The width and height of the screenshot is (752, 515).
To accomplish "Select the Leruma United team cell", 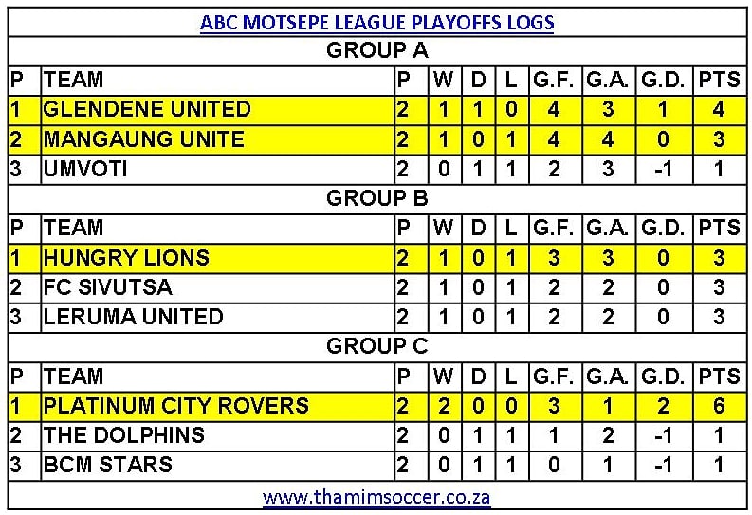I will pyautogui.click(x=134, y=316).
